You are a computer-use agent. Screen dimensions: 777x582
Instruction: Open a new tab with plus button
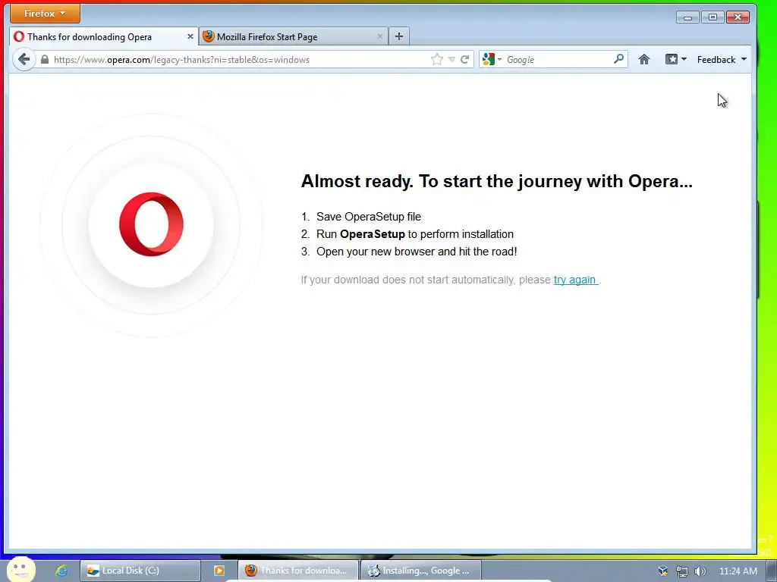point(399,36)
